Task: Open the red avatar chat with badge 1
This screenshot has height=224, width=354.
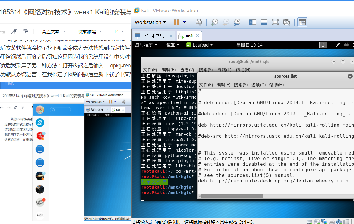Action: point(40,136)
